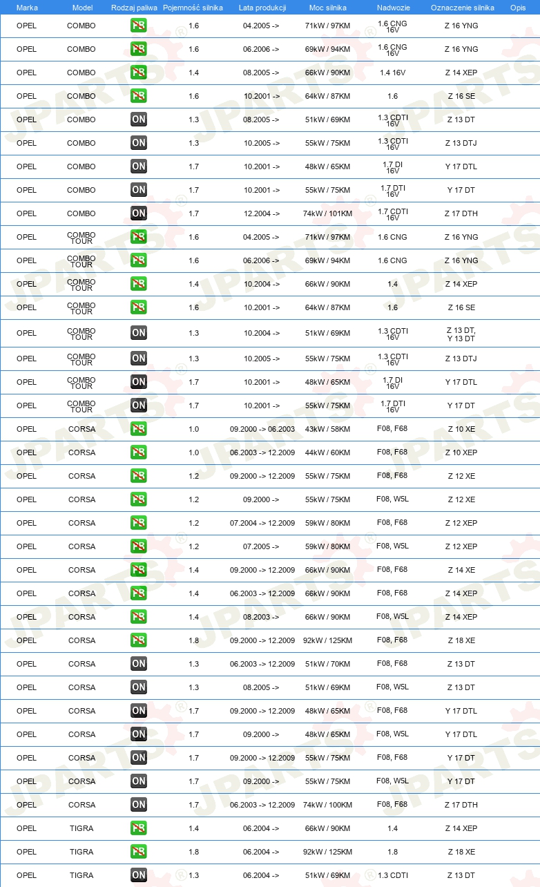Click petrol icon in CORSA 08.2003 row
540x887 pixels.
pyautogui.click(x=139, y=617)
